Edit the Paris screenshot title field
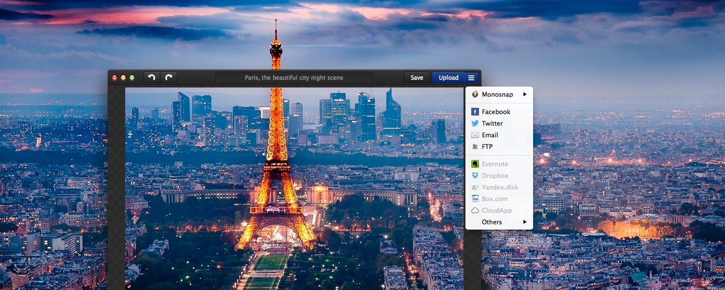This screenshot has height=290, width=725. 294,77
